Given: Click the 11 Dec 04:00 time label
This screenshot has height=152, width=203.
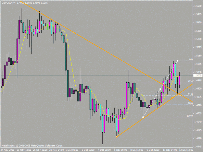Looking at the screenshot, I should point(170,150).
